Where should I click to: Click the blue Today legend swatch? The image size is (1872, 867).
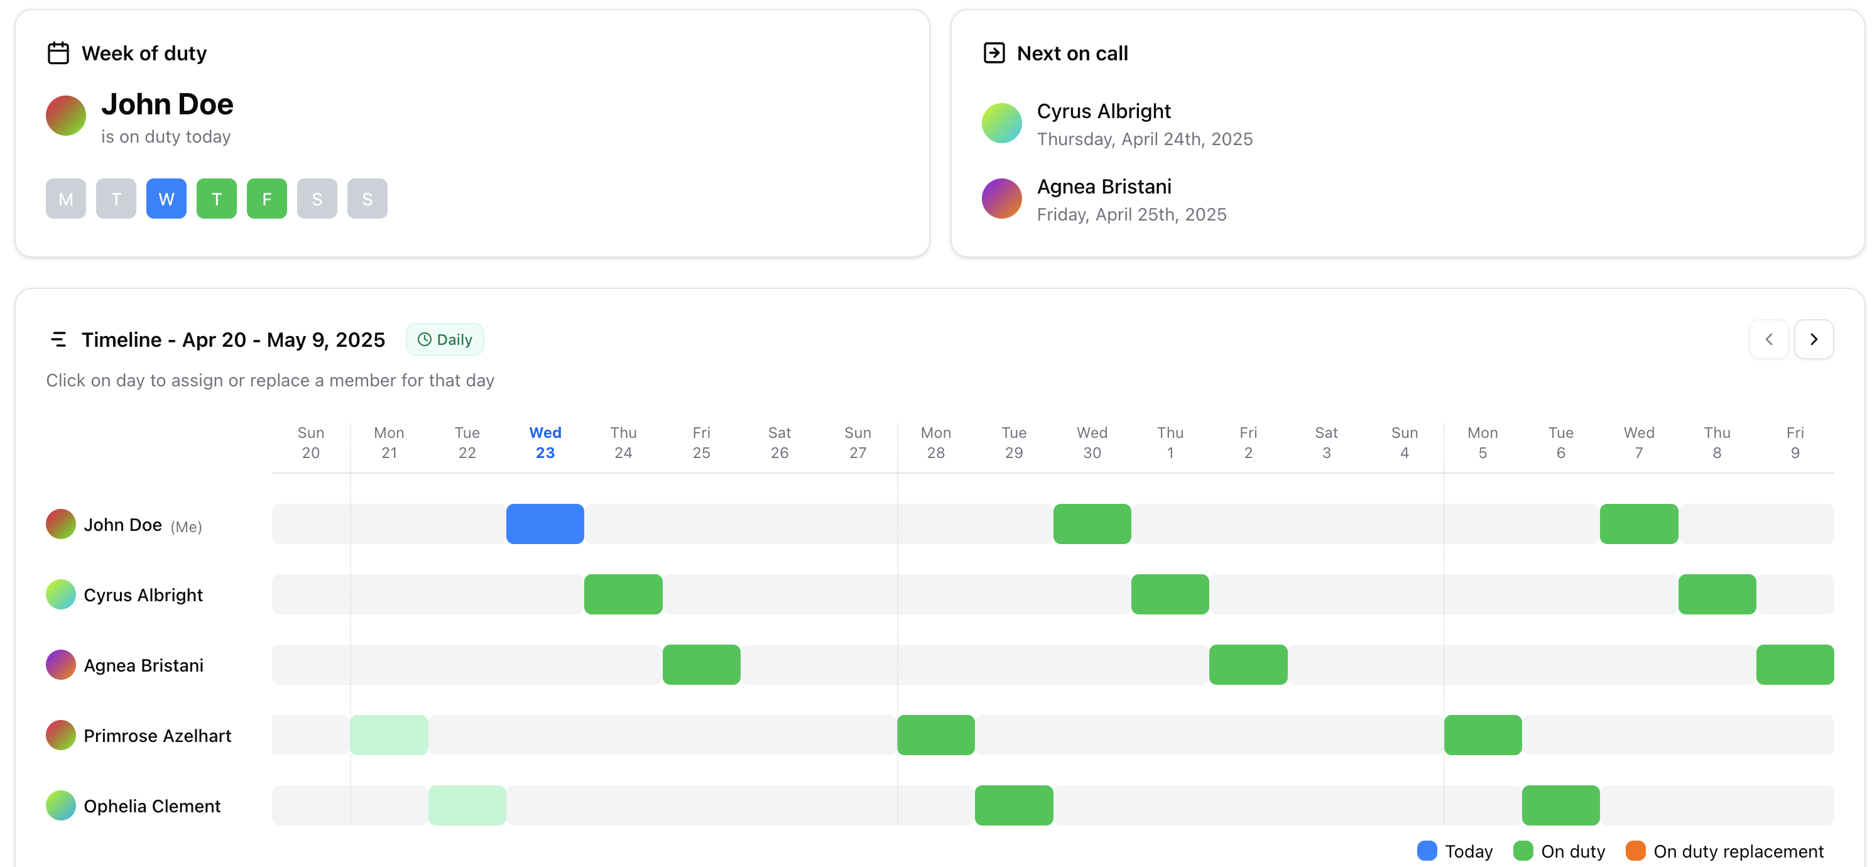pyautogui.click(x=1427, y=851)
